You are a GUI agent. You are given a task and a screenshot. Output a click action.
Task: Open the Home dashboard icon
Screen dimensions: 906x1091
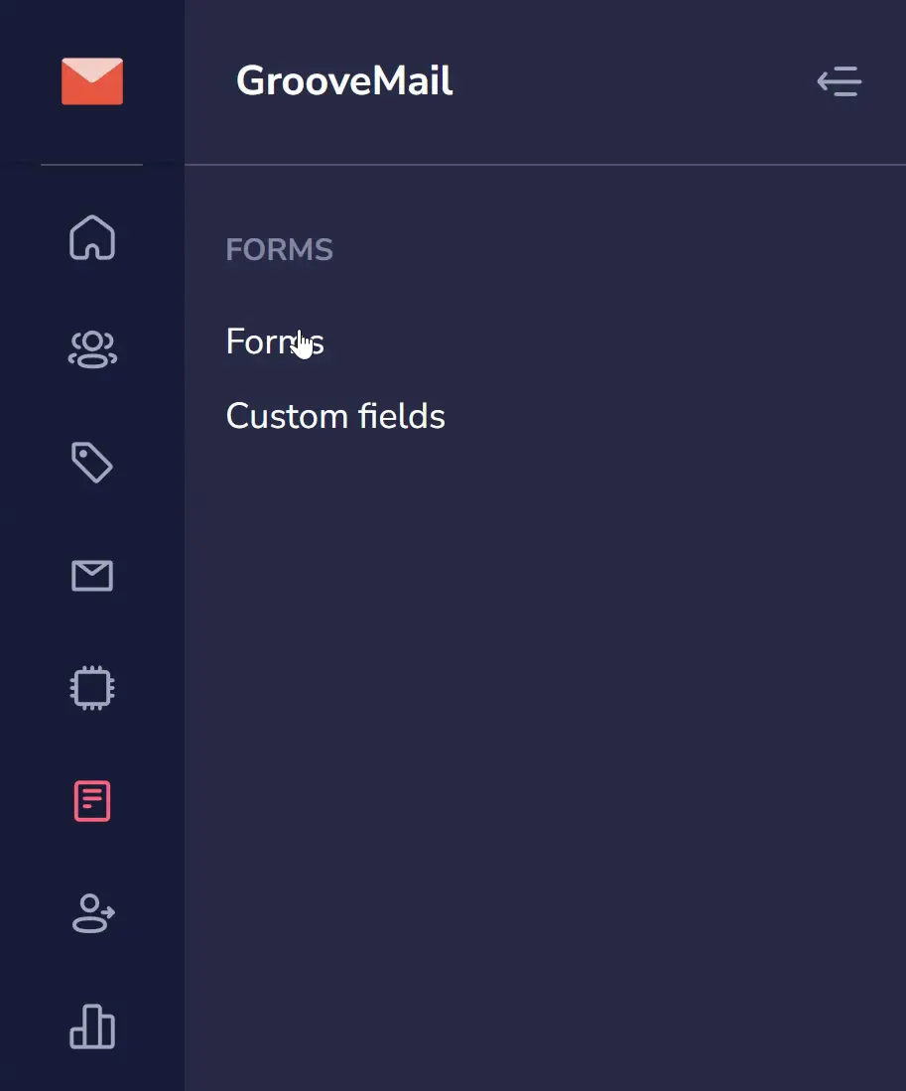click(x=92, y=237)
